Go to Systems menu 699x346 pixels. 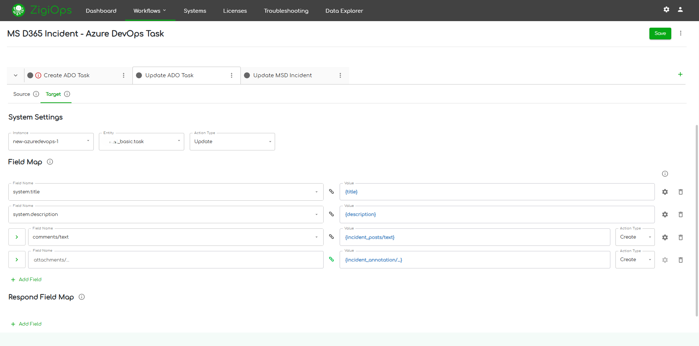(x=195, y=11)
